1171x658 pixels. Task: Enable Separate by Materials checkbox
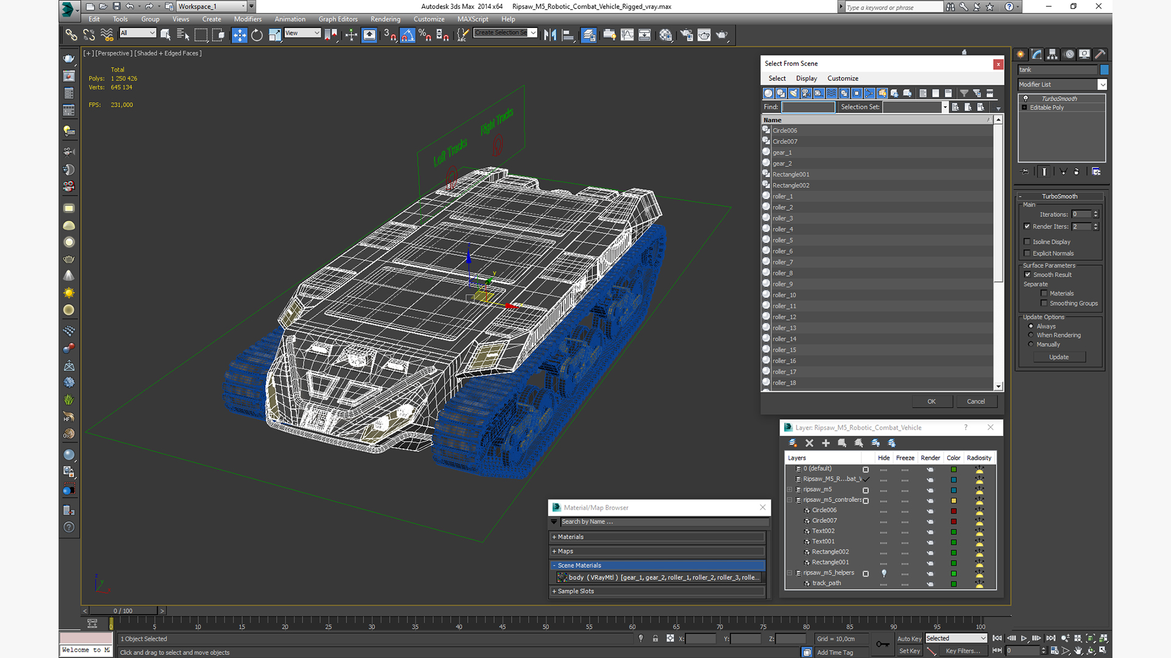point(1044,294)
